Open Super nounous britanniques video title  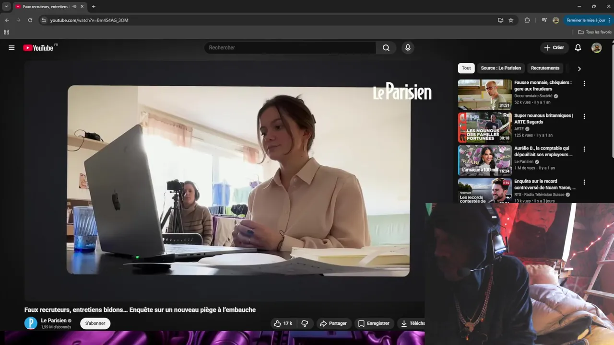pyautogui.click(x=543, y=119)
